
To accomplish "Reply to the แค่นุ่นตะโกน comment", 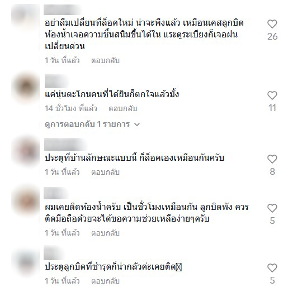I will tap(123, 108).
